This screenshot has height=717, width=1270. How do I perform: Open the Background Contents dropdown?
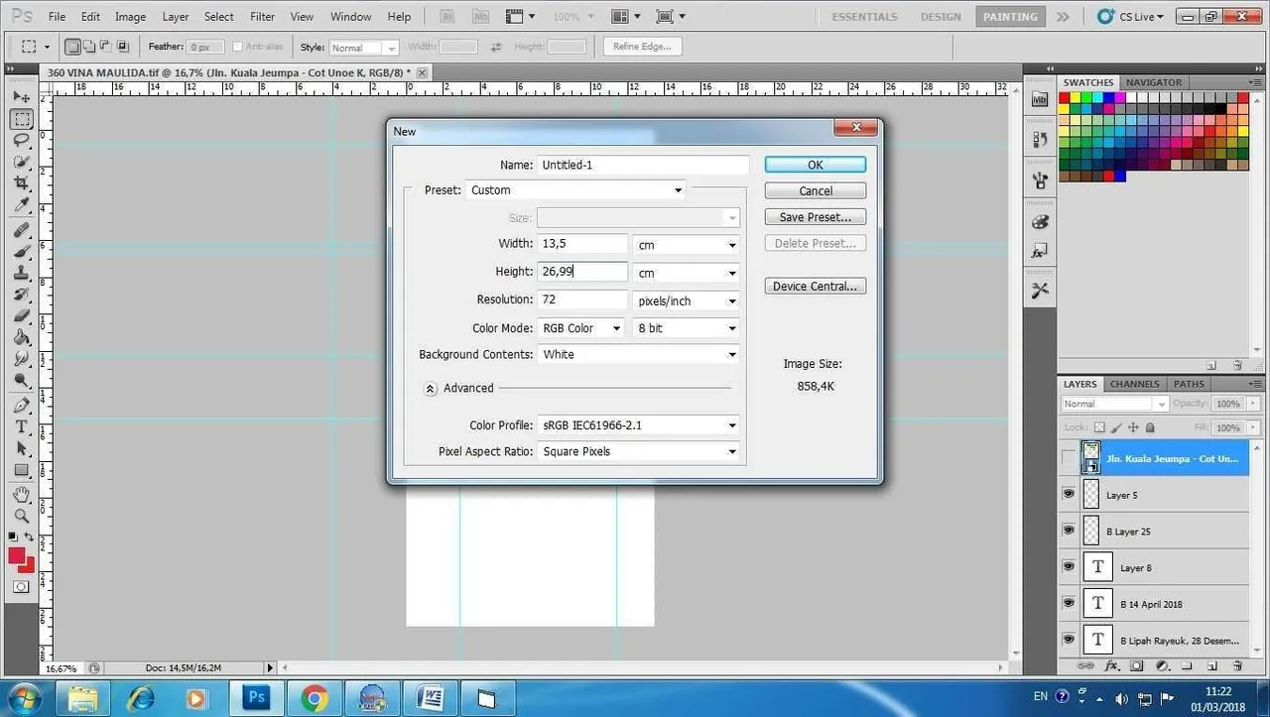[x=638, y=354]
